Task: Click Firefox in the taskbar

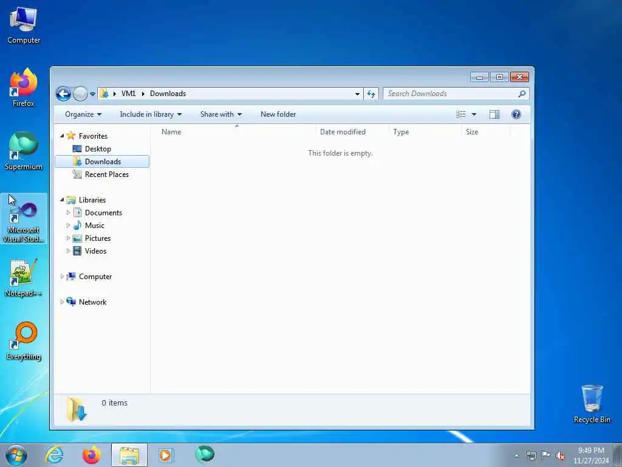Action: click(x=91, y=455)
